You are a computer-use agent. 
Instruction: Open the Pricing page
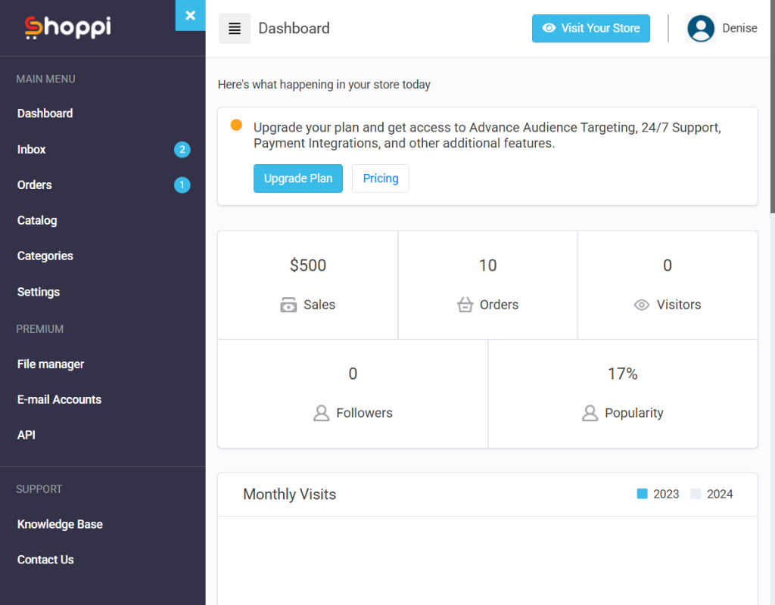click(380, 178)
